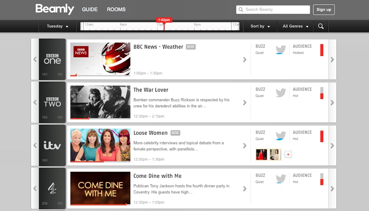
Task: Select the ITV channel logo
Action: pos(52,145)
